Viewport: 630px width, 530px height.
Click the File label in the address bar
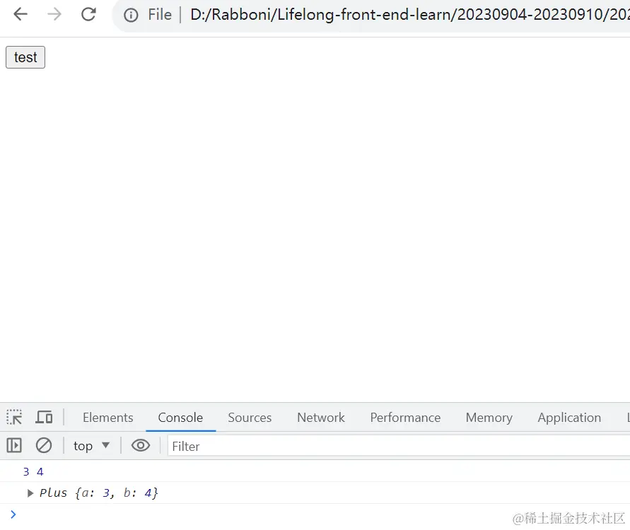(x=160, y=15)
